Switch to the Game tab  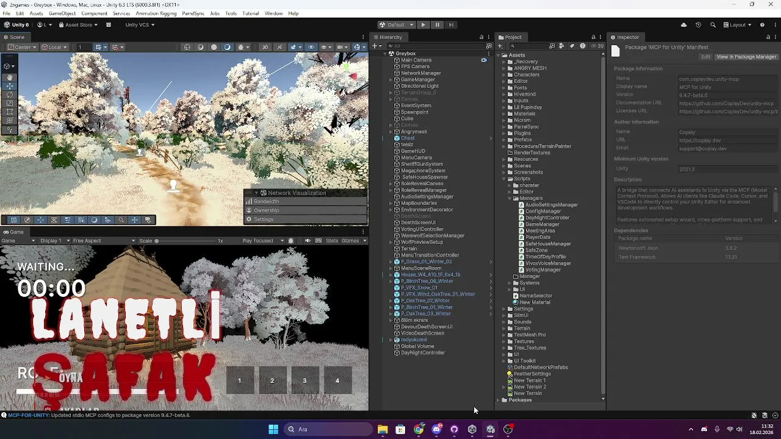point(13,232)
